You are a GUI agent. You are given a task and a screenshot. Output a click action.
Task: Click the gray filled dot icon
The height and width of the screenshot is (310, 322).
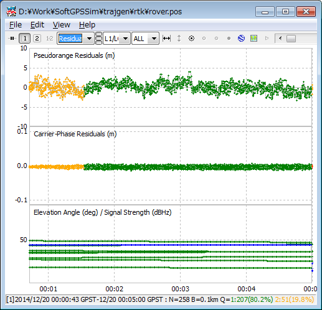click(x=229, y=39)
